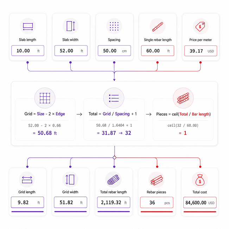Click the Slab width icon

tap(71, 26)
